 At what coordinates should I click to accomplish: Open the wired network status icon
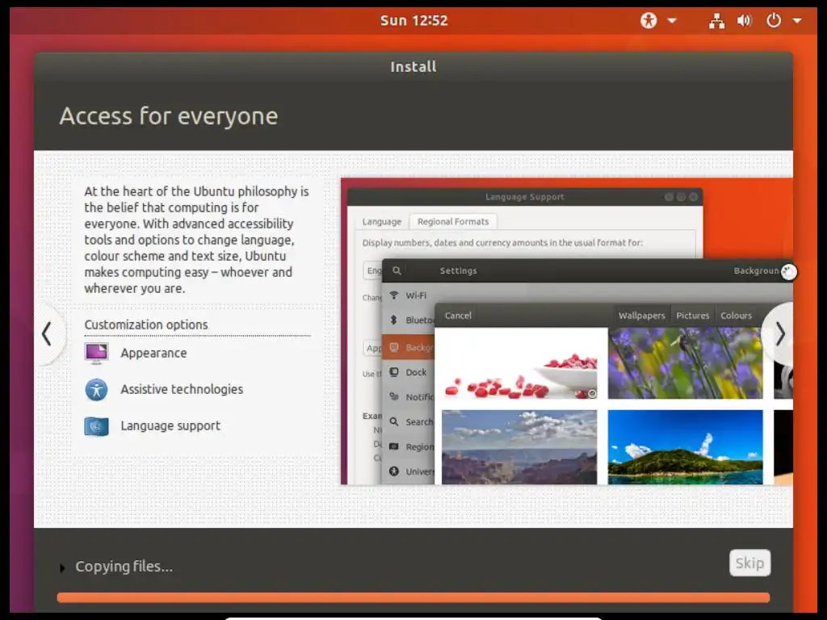point(716,20)
